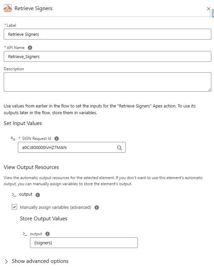Close the Retrieve Signers panel

[x=209, y=9]
